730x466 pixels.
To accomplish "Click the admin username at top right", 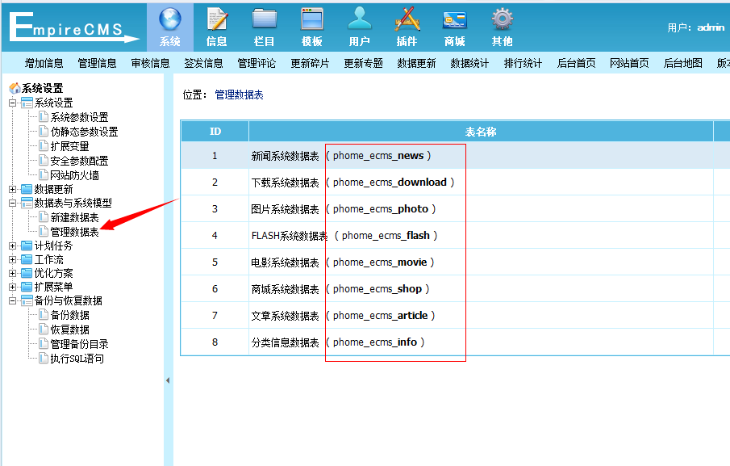I will click(x=711, y=27).
